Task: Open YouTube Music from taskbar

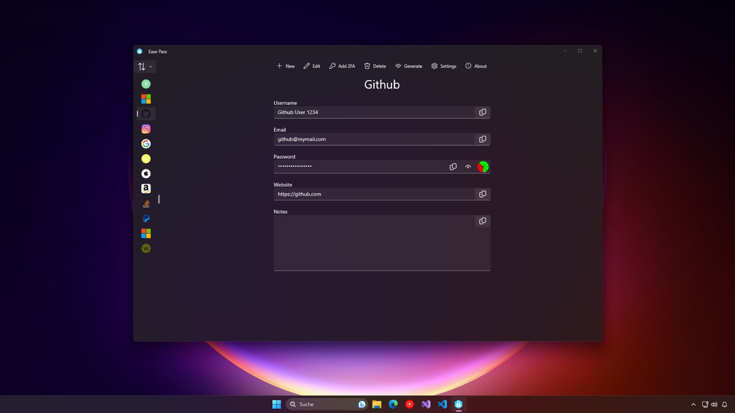Action: point(410,404)
